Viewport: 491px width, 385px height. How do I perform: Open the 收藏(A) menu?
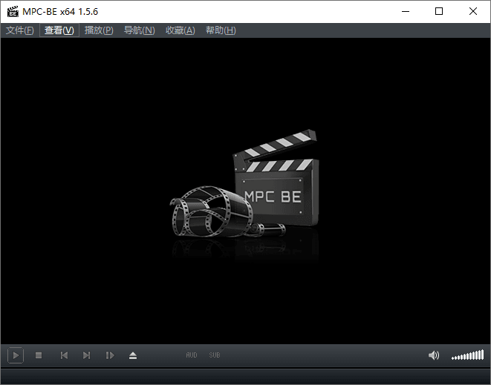(181, 30)
